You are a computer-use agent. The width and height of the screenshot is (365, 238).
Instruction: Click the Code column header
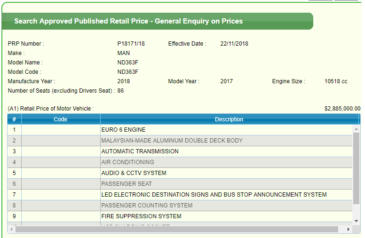click(61, 119)
